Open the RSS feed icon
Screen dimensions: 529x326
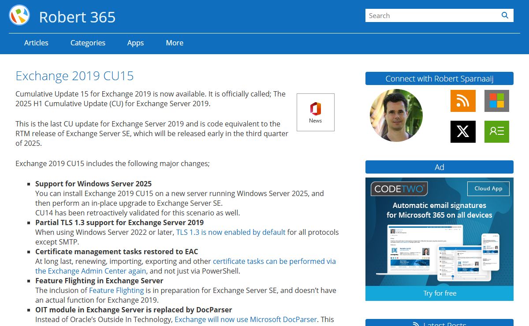pyautogui.click(x=463, y=101)
